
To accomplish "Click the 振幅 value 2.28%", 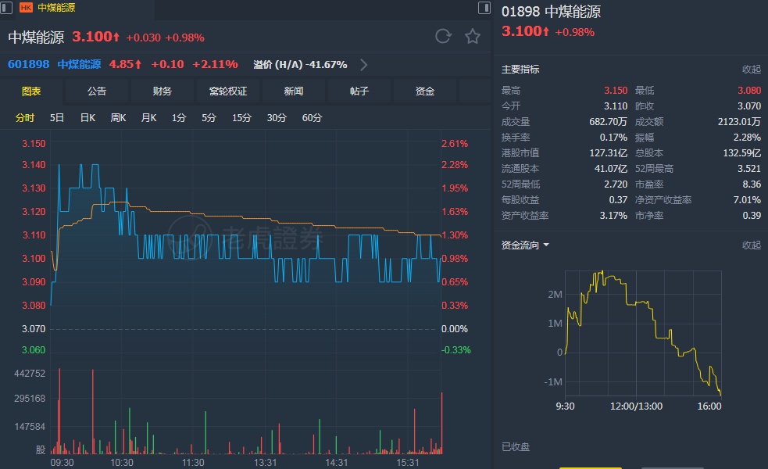I will [747, 138].
